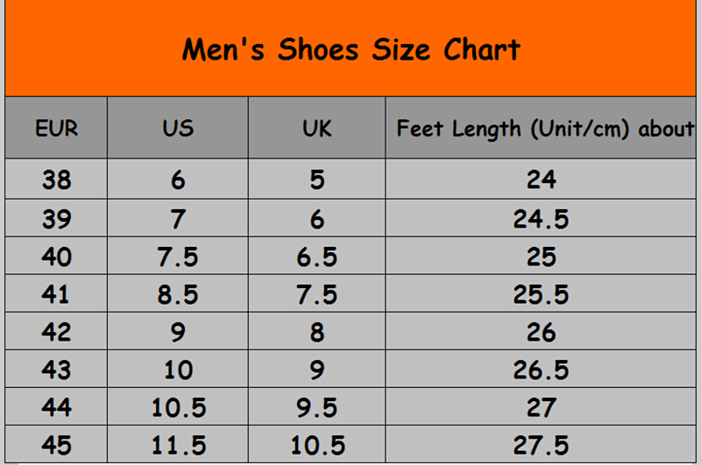This screenshot has height=465, width=701.
Task: Click EUR size 39 cell
Action: [x=56, y=218]
